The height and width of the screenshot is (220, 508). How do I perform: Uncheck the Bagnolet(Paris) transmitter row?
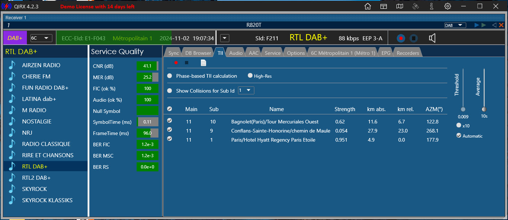pyautogui.click(x=169, y=121)
